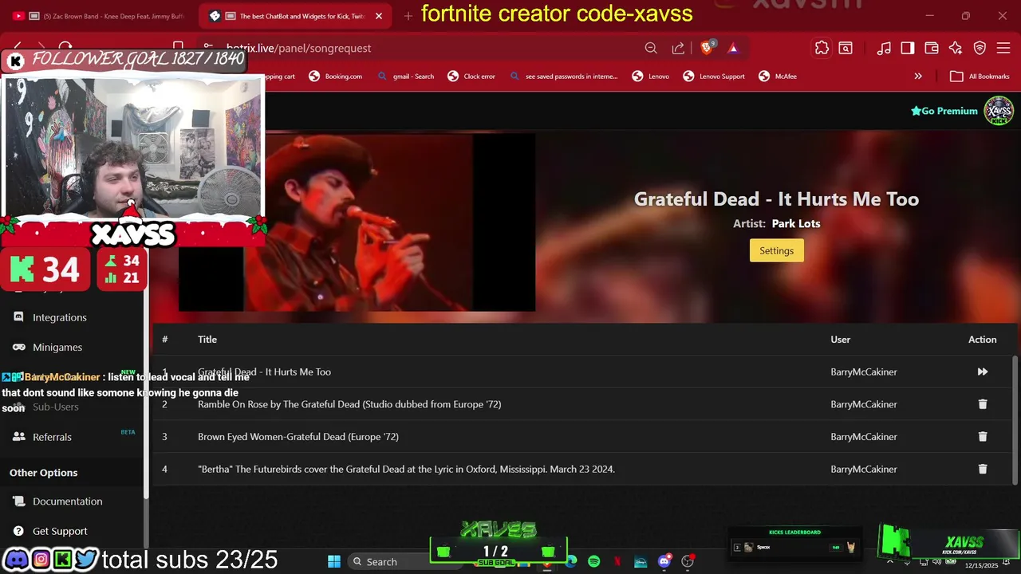Click the Park Lots artist name
This screenshot has height=574, width=1021.
coord(796,224)
